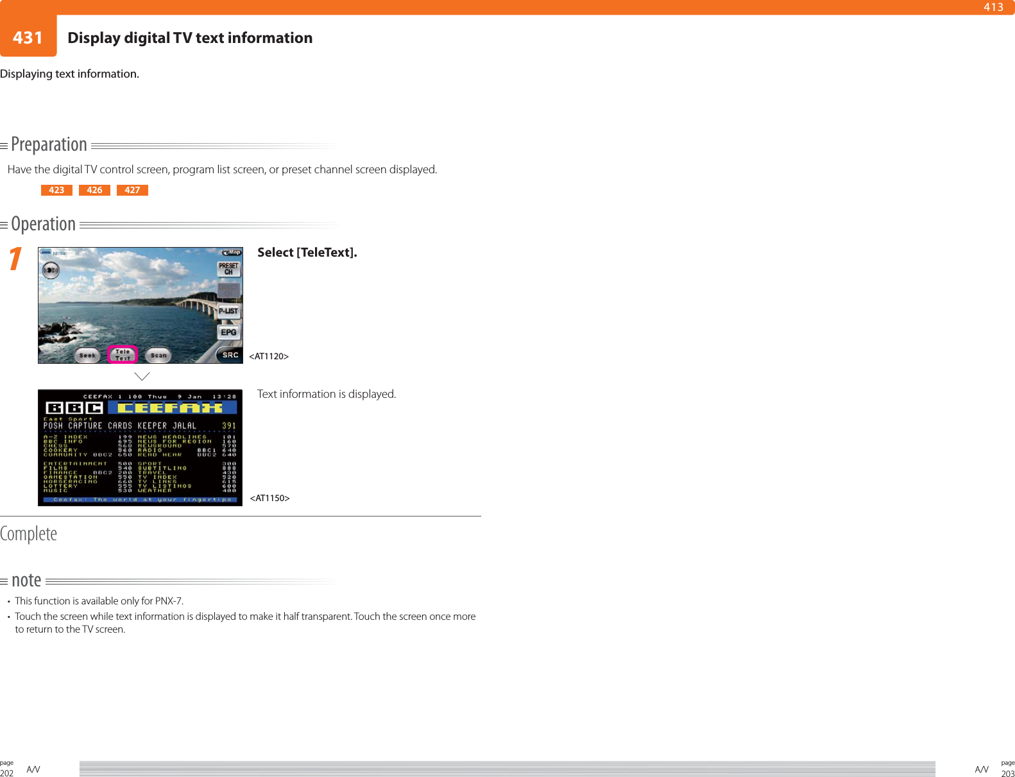Follow the 423 page reference tag

tap(56, 190)
